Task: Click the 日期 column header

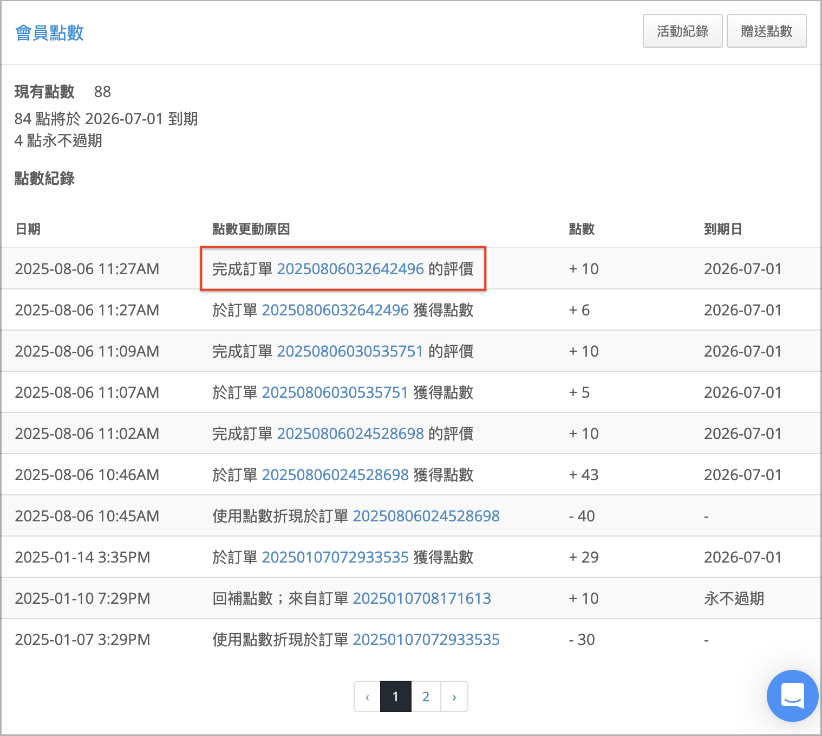Action: coord(28,229)
